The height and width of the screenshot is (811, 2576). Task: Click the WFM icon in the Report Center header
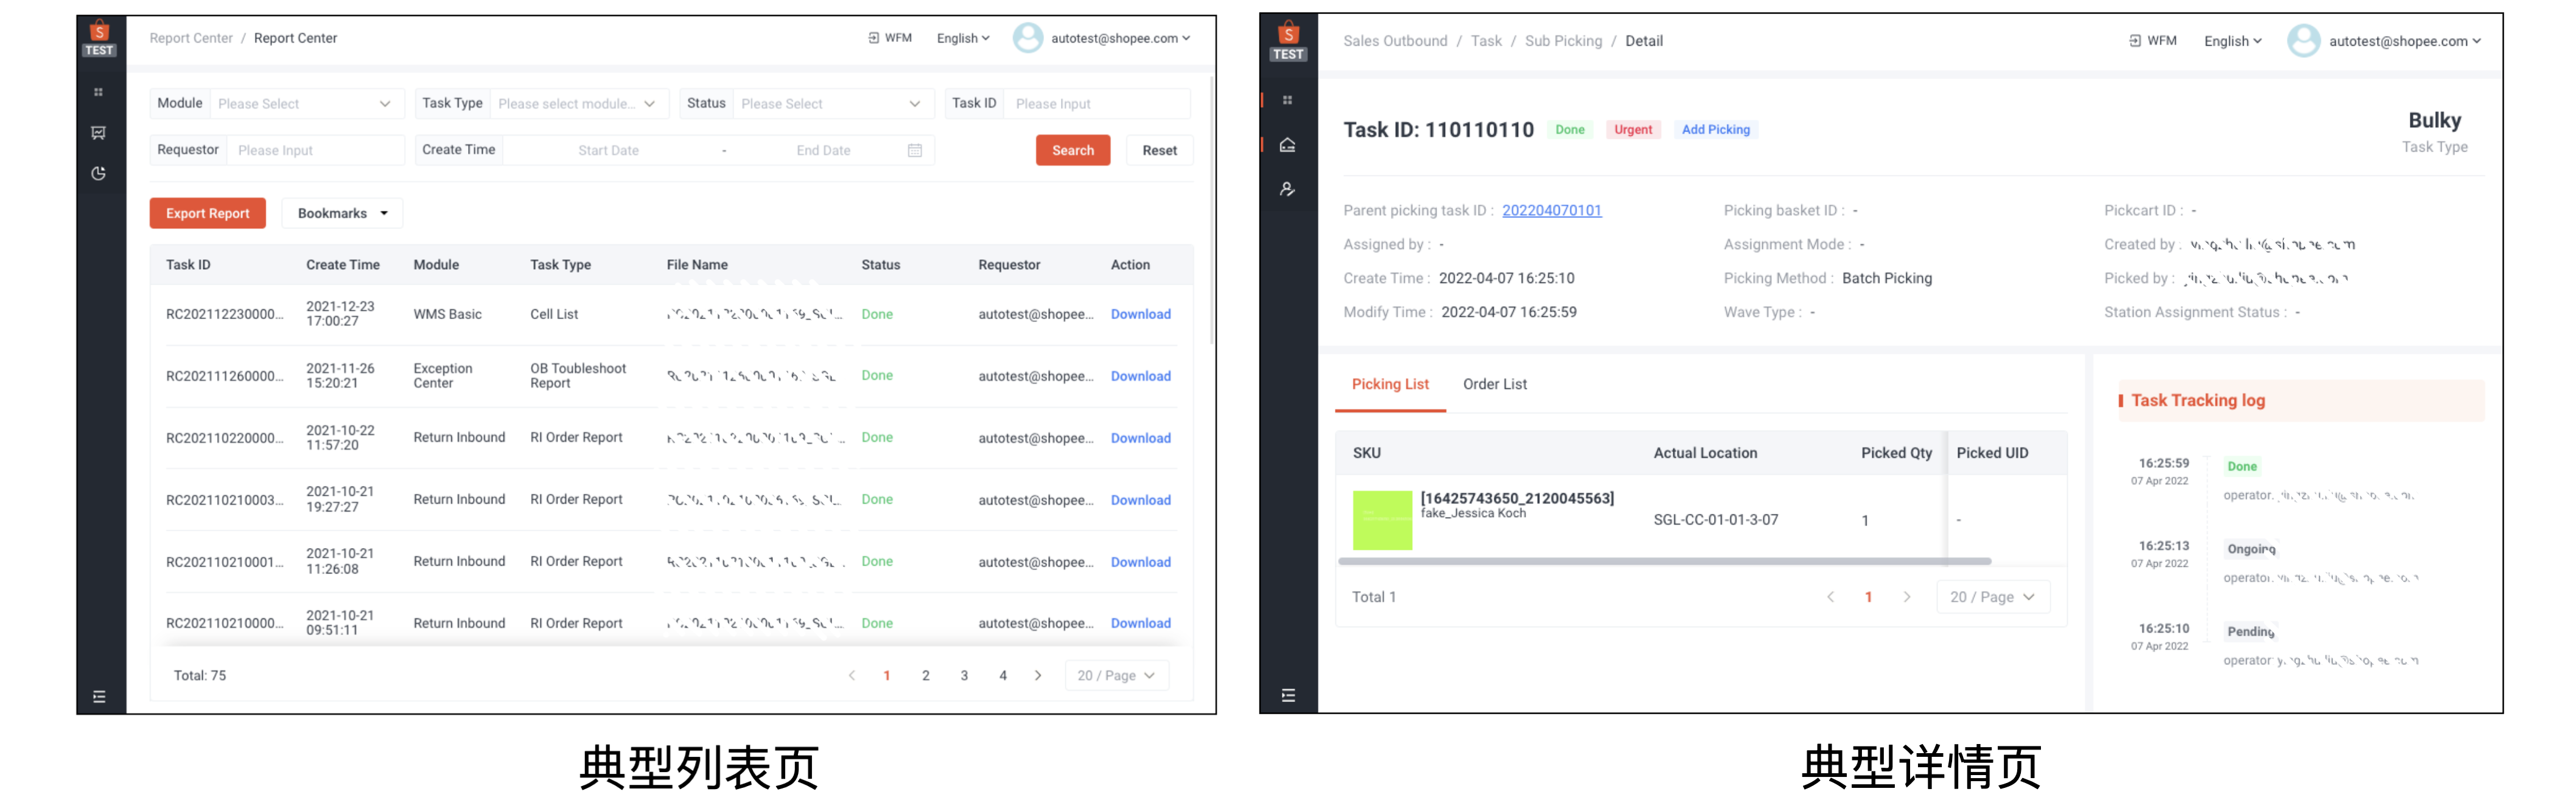click(x=873, y=38)
